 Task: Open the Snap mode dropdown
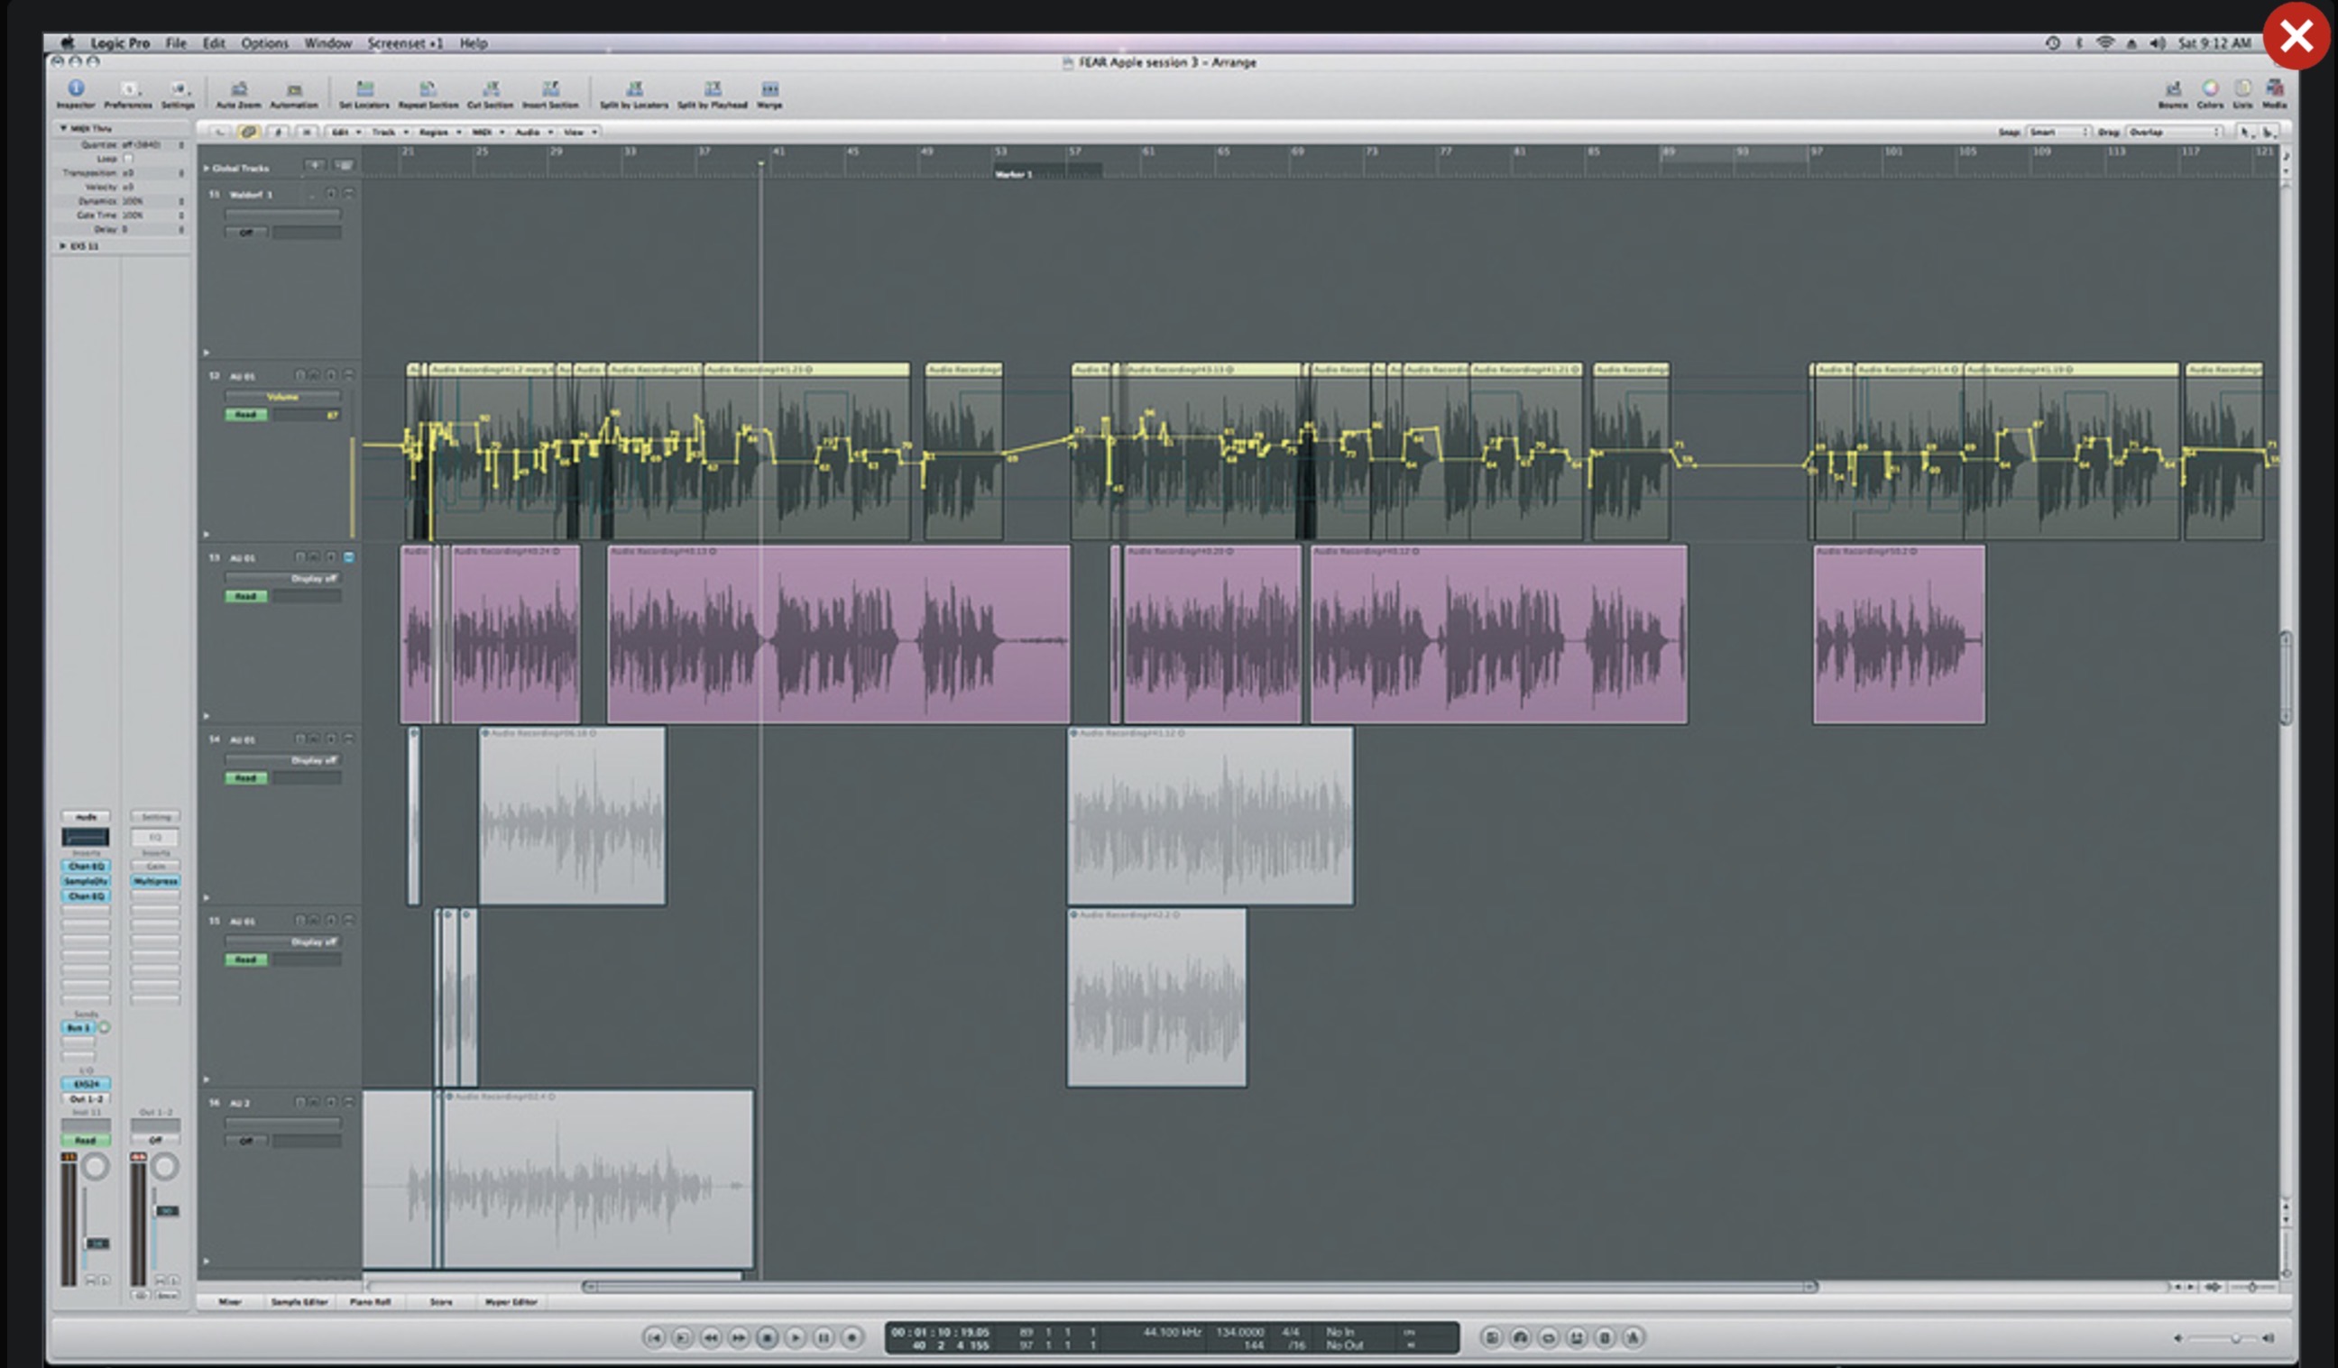(2057, 133)
